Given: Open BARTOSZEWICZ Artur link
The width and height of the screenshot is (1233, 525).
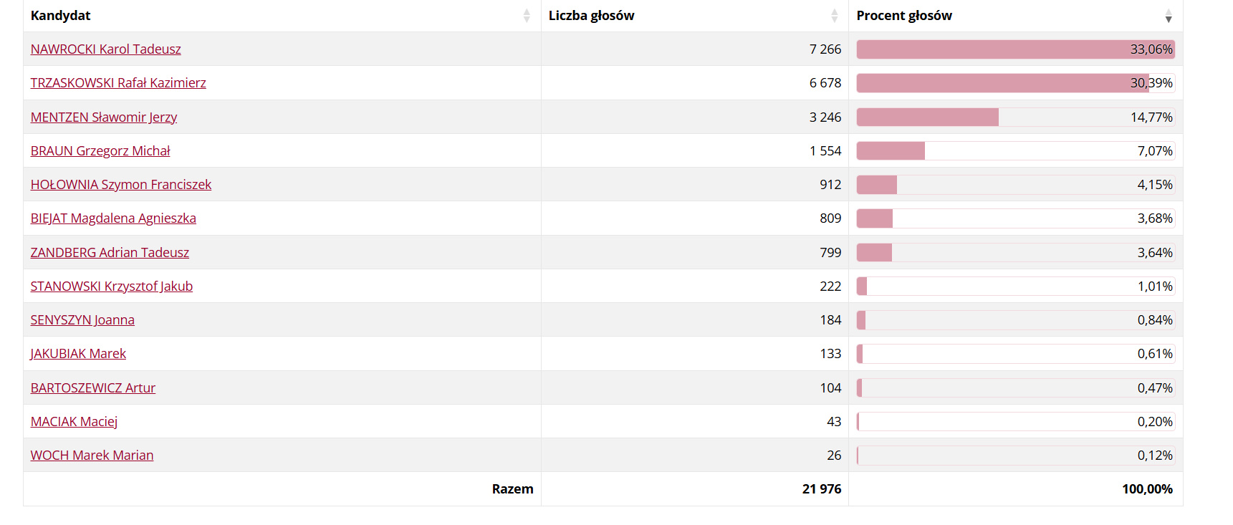Looking at the screenshot, I should point(93,387).
